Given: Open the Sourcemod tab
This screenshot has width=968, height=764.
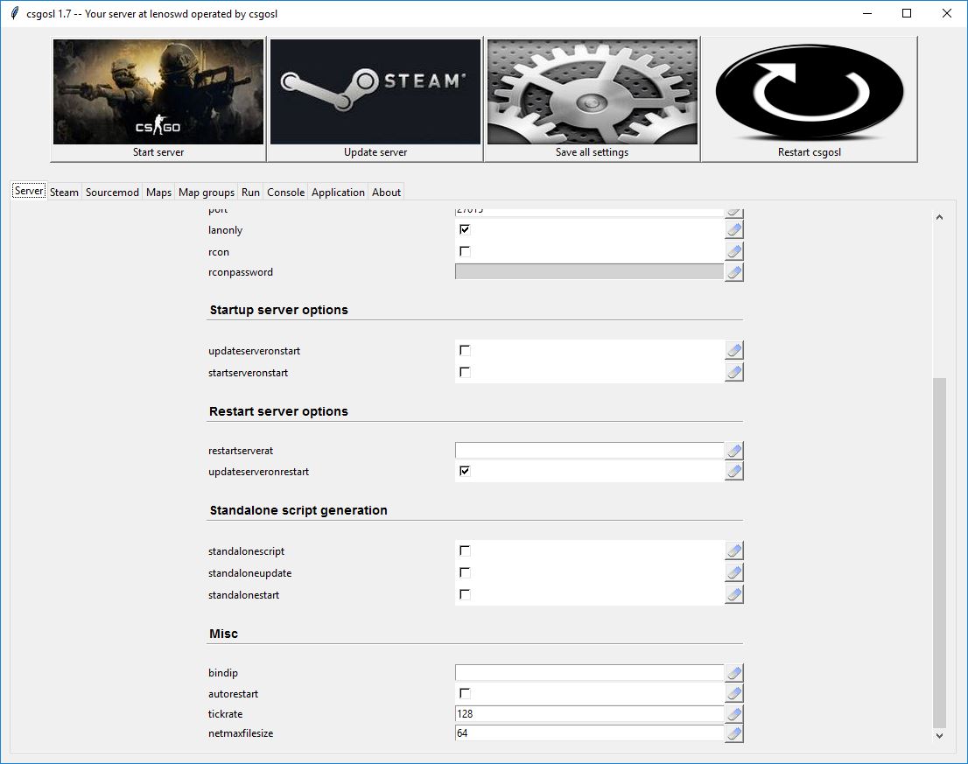Looking at the screenshot, I should tap(112, 192).
